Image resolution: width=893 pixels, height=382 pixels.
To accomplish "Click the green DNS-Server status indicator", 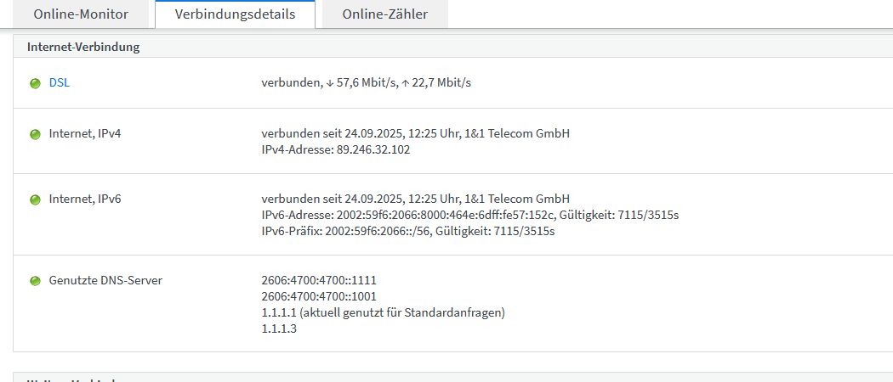I will coord(36,281).
